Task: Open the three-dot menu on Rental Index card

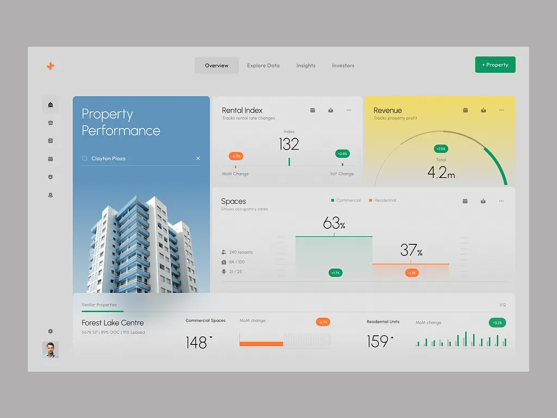Action: coord(349,110)
